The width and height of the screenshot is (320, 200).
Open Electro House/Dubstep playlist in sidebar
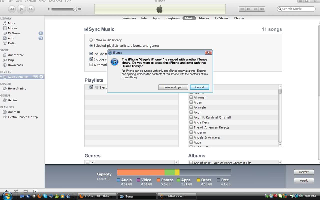[x=23, y=117]
